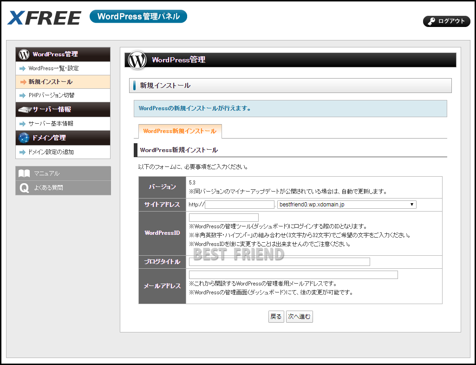
Task: Click the ブログタイトル row label
Action: pos(163,262)
